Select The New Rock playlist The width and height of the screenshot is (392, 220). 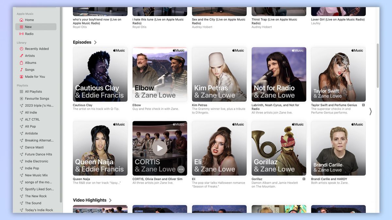coord(36,196)
